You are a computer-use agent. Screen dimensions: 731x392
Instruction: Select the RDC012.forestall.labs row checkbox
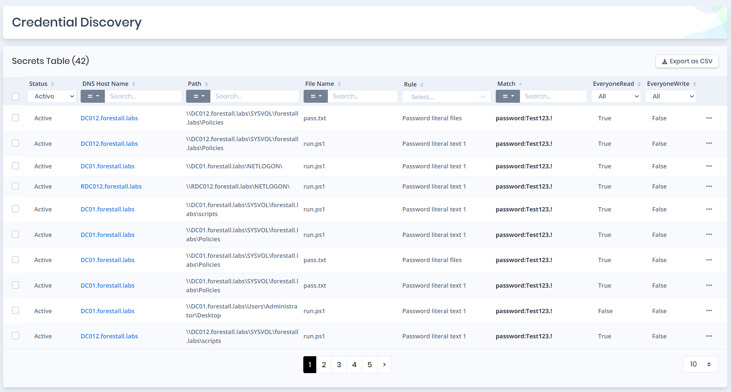pos(16,186)
